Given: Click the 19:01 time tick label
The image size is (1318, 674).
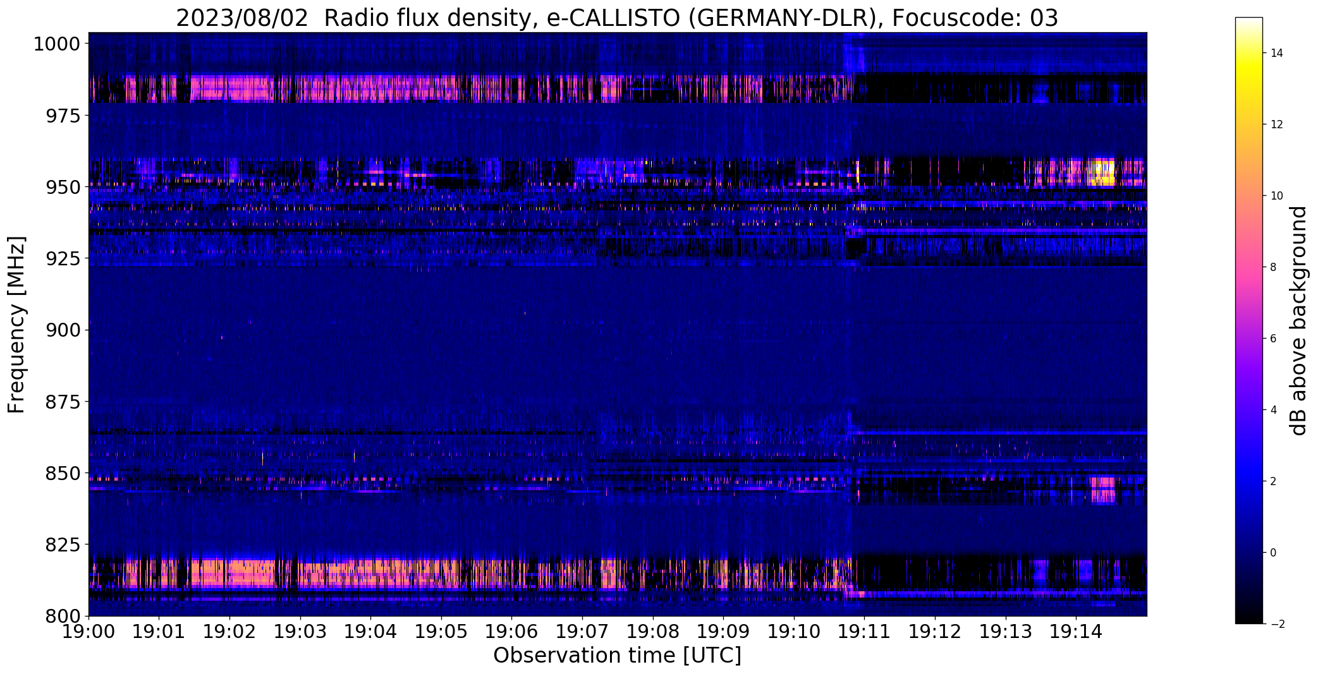Looking at the screenshot, I should (x=159, y=631).
